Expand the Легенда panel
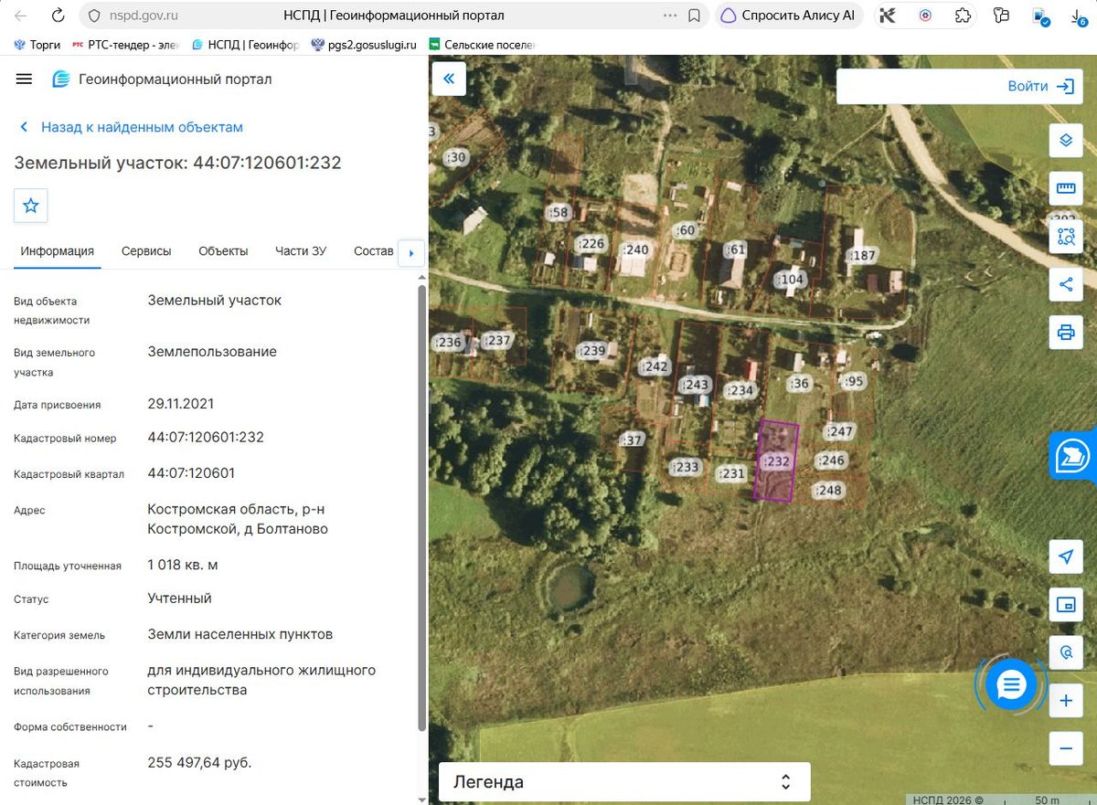This screenshot has height=805, width=1097. tap(624, 782)
